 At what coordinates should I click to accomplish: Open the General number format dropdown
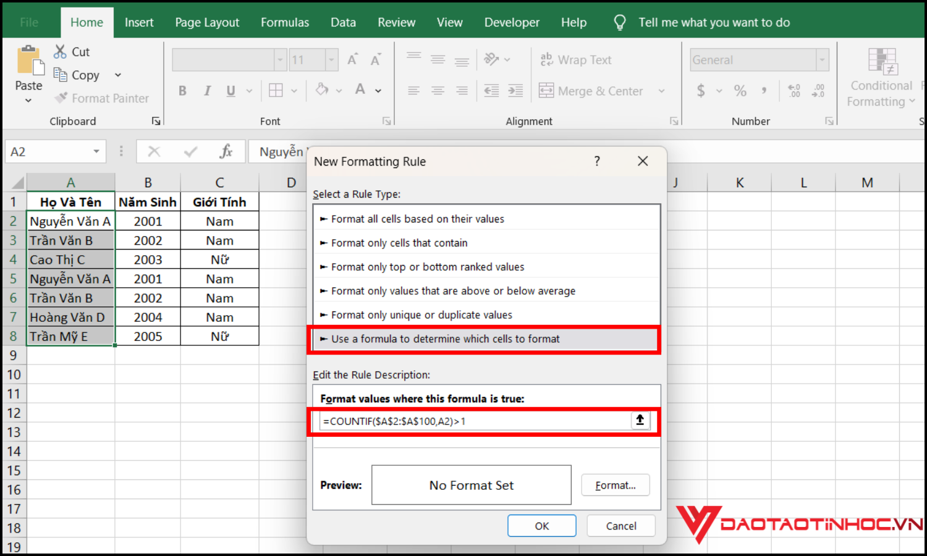click(822, 60)
